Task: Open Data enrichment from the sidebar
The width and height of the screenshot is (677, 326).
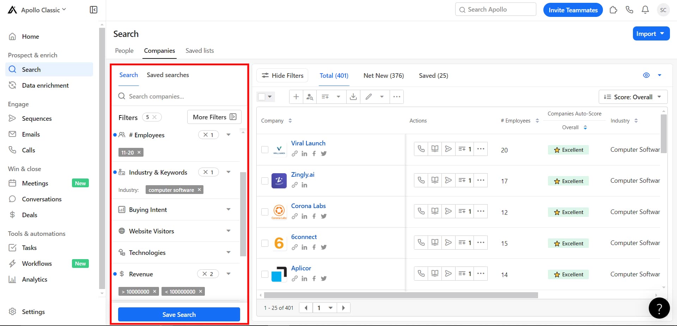Action: 45,85
